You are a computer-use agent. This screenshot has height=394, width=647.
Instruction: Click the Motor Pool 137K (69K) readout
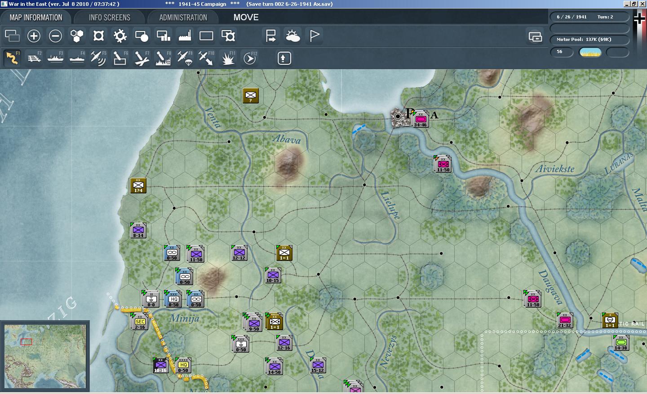click(589, 40)
